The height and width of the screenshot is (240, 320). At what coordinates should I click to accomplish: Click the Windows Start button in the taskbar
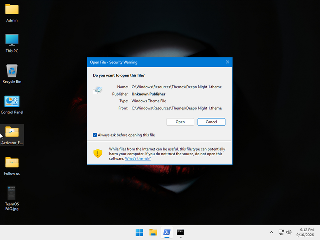coord(139,232)
